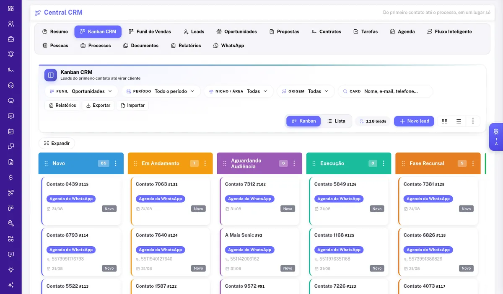Open the IA robot assistant side tab

[496, 137]
